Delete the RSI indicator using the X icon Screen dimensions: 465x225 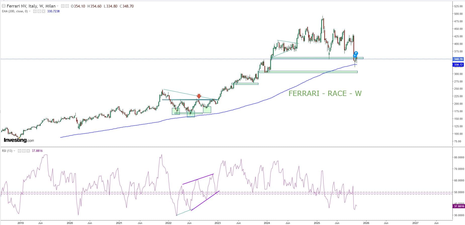point(28,151)
